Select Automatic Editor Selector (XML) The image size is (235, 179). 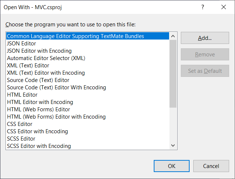(x=46, y=58)
